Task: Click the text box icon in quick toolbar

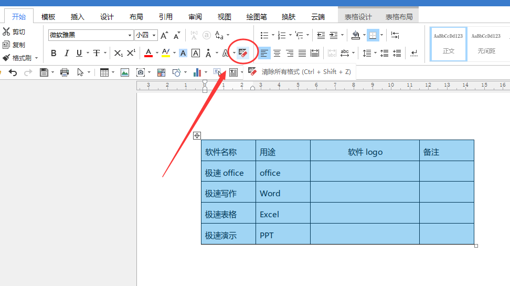Action: click(x=233, y=72)
